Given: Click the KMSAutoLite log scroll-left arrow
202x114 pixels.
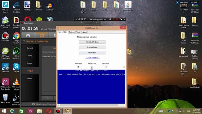Looking at the screenshot, I should [59, 105].
